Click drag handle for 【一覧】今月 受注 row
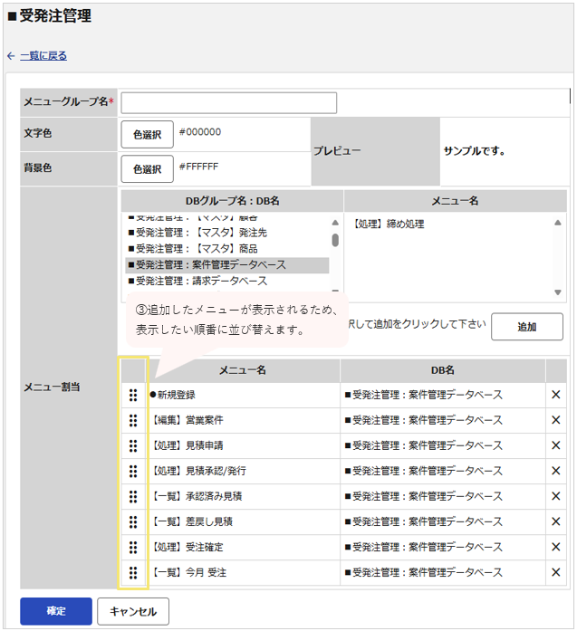The width and height of the screenshot is (577, 631). [x=133, y=573]
